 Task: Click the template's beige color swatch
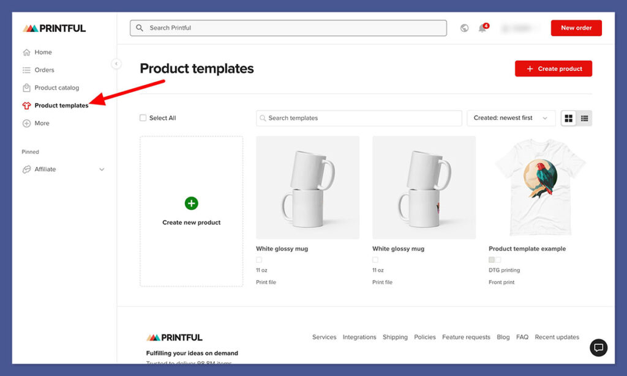click(x=492, y=260)
